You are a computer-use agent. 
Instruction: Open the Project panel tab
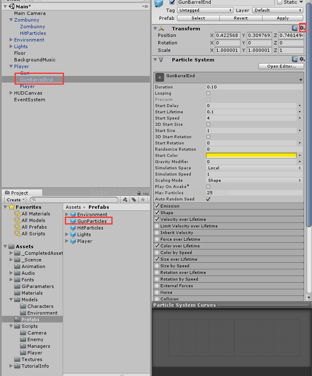pos(22,193)
